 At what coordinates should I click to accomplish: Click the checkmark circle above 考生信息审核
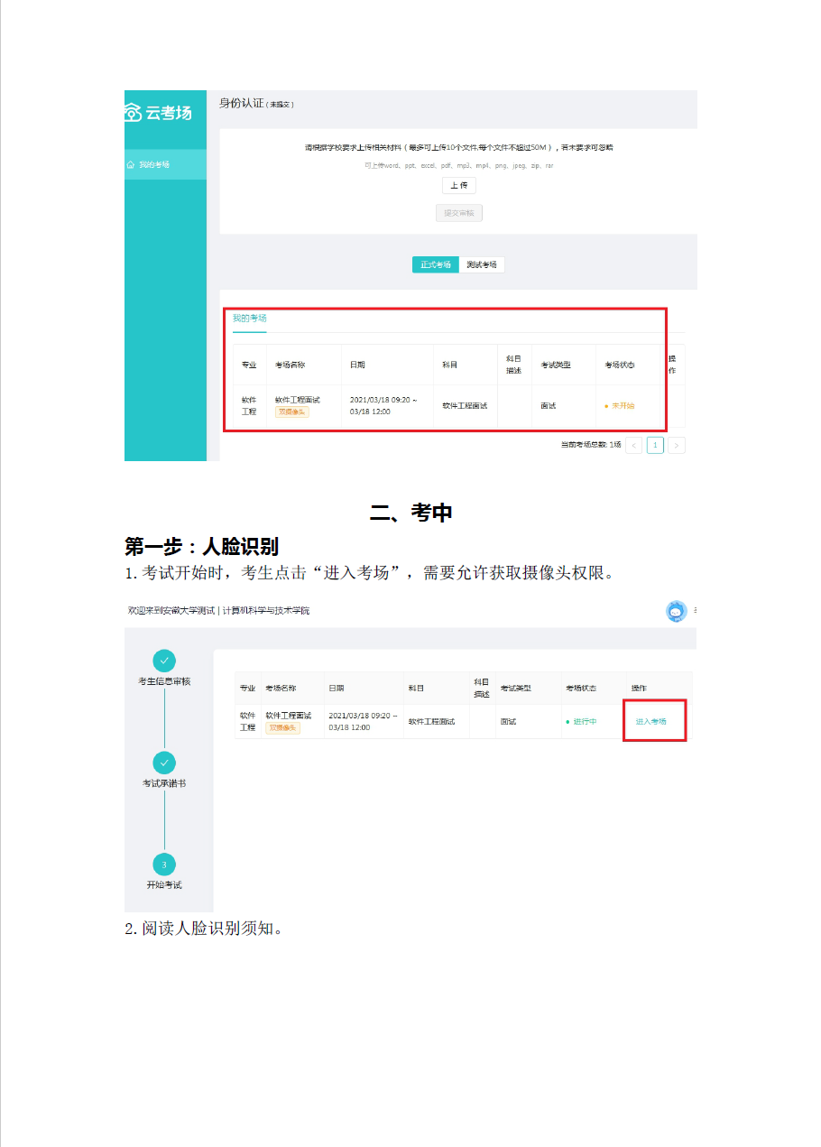click(x=164, y=661)
